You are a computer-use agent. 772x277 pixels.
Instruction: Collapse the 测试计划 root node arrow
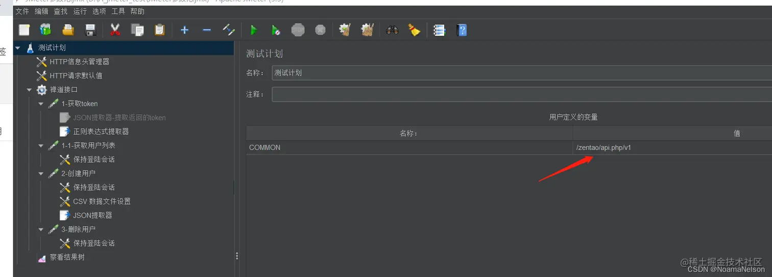(18, 48)
